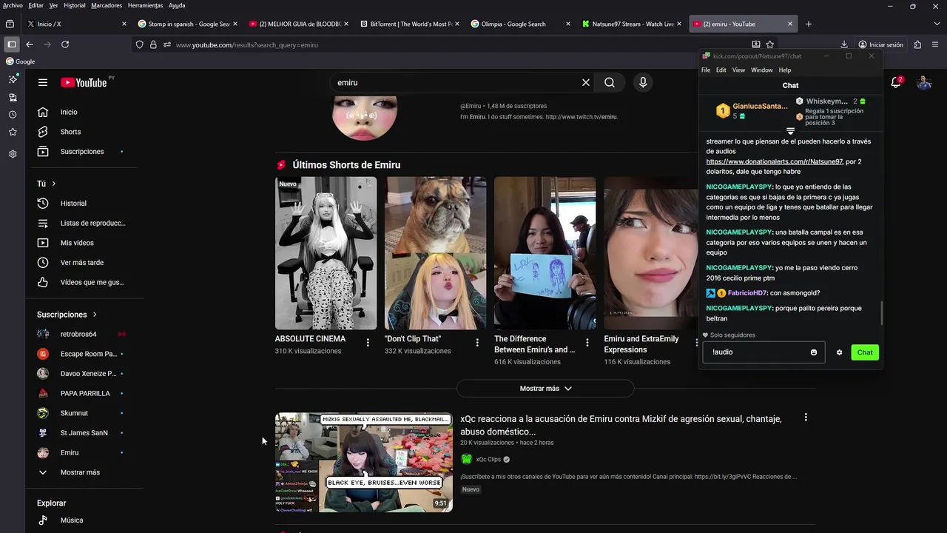The width and height of the screenshot is (947, 533).
Task: Reload the page in the browser
Action: click(x=65, y=44)
